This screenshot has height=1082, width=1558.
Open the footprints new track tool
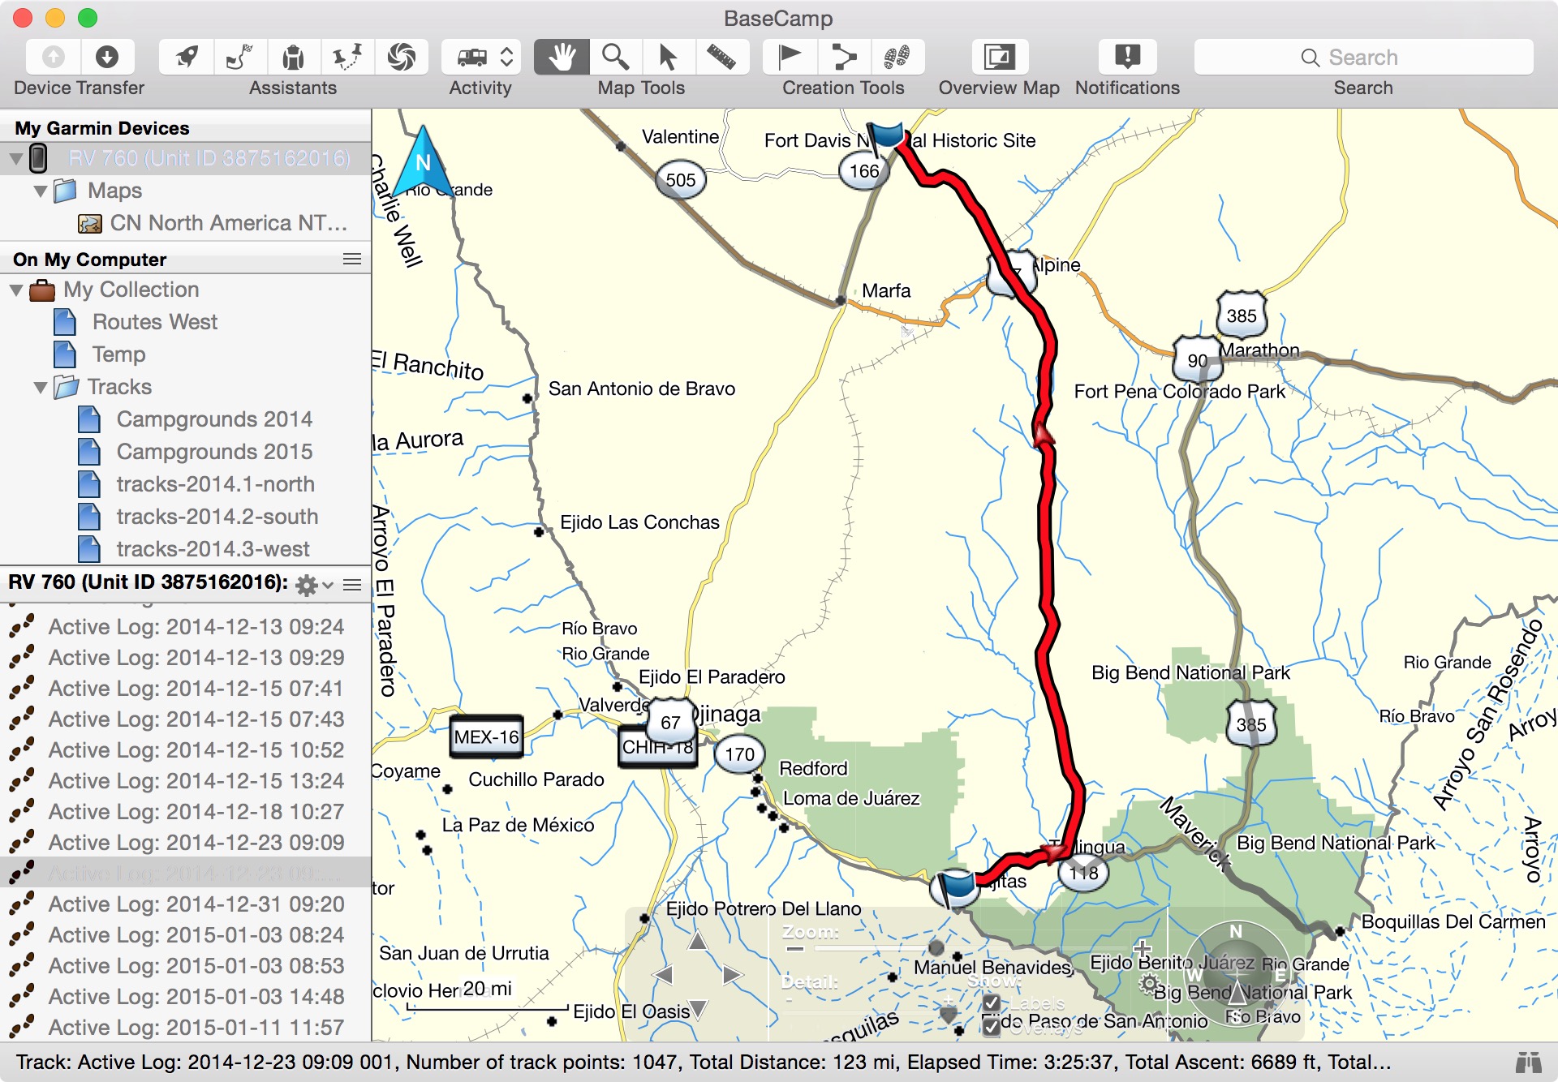(x=897, y=57)
